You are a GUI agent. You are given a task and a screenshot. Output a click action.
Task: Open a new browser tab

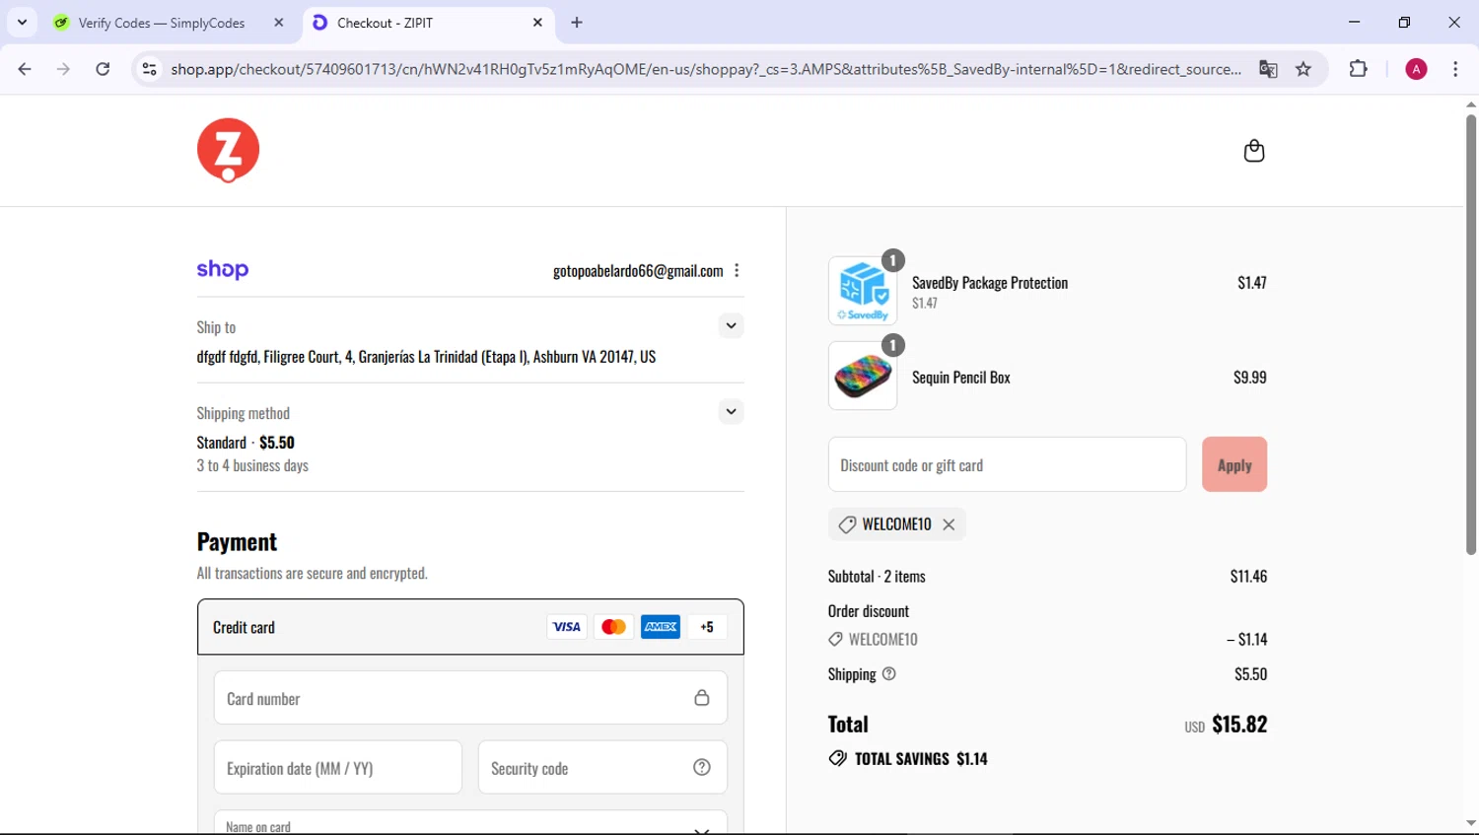point(577,23)
